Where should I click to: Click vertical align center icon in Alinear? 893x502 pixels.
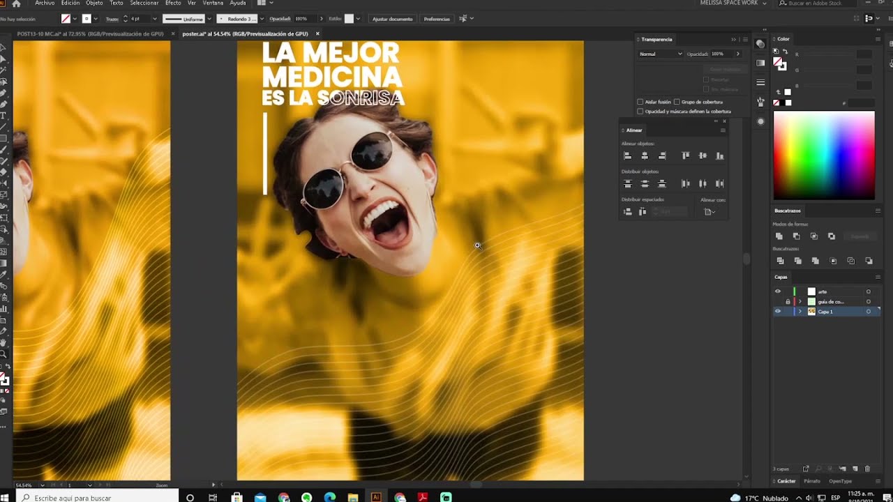click(x=703, y=156)
